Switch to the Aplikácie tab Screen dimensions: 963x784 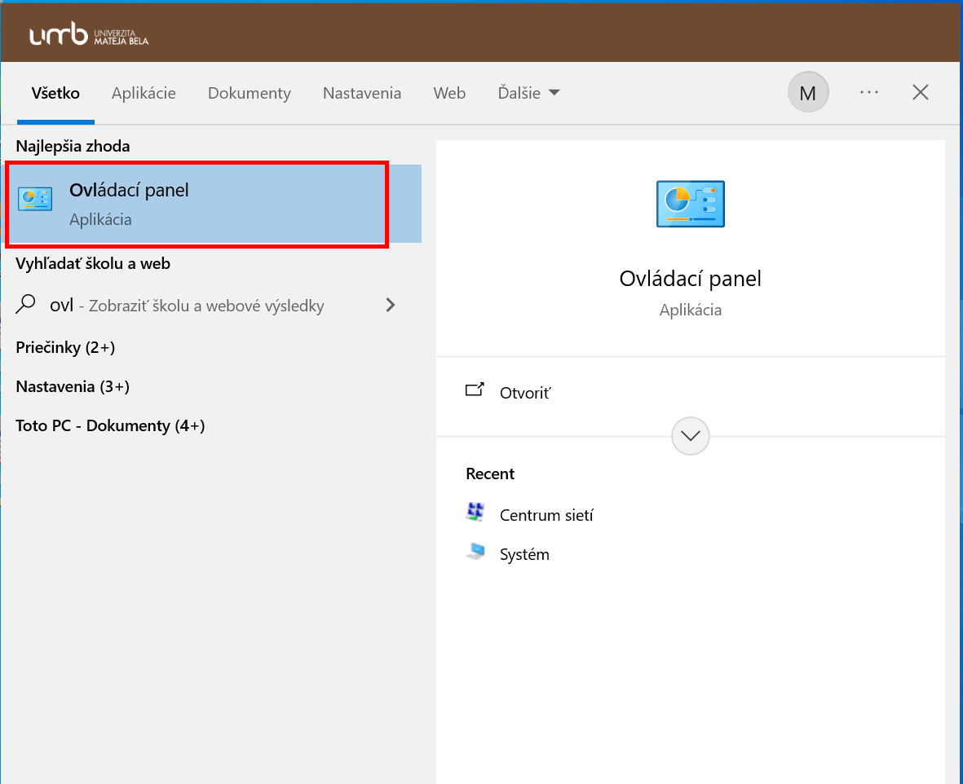(144, 94)
